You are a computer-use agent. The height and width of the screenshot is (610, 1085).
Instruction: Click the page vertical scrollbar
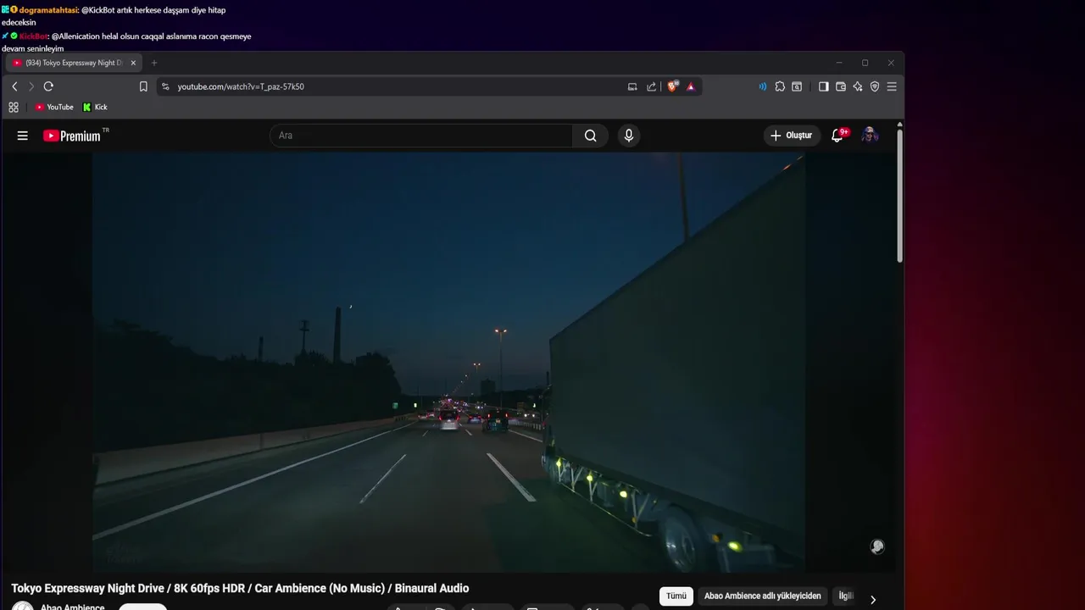[x=899, y=197]
